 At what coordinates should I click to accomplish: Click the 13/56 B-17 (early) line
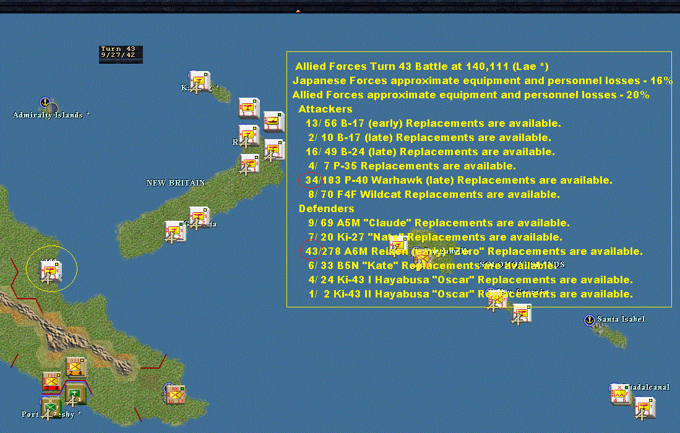tap(433, 124)
